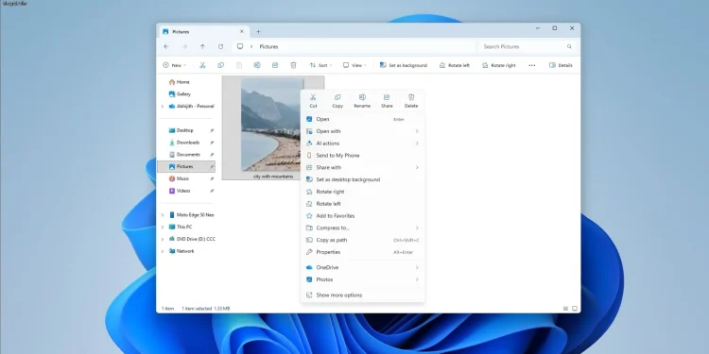The width and height of the screenshot is (709, 354).
Task: Click the Copy icon in the toolbar
Action: point(220,65)
